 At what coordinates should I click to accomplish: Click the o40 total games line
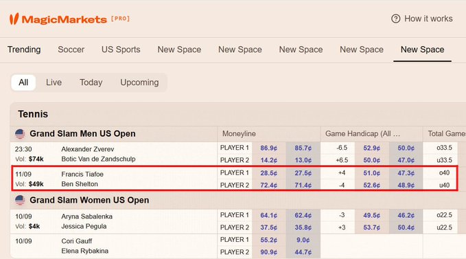444,172
